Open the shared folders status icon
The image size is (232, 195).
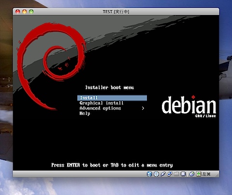[176, 174]
